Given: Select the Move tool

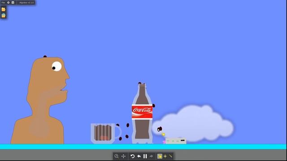Looking at the screenshot, I should (x=165, y=156).
